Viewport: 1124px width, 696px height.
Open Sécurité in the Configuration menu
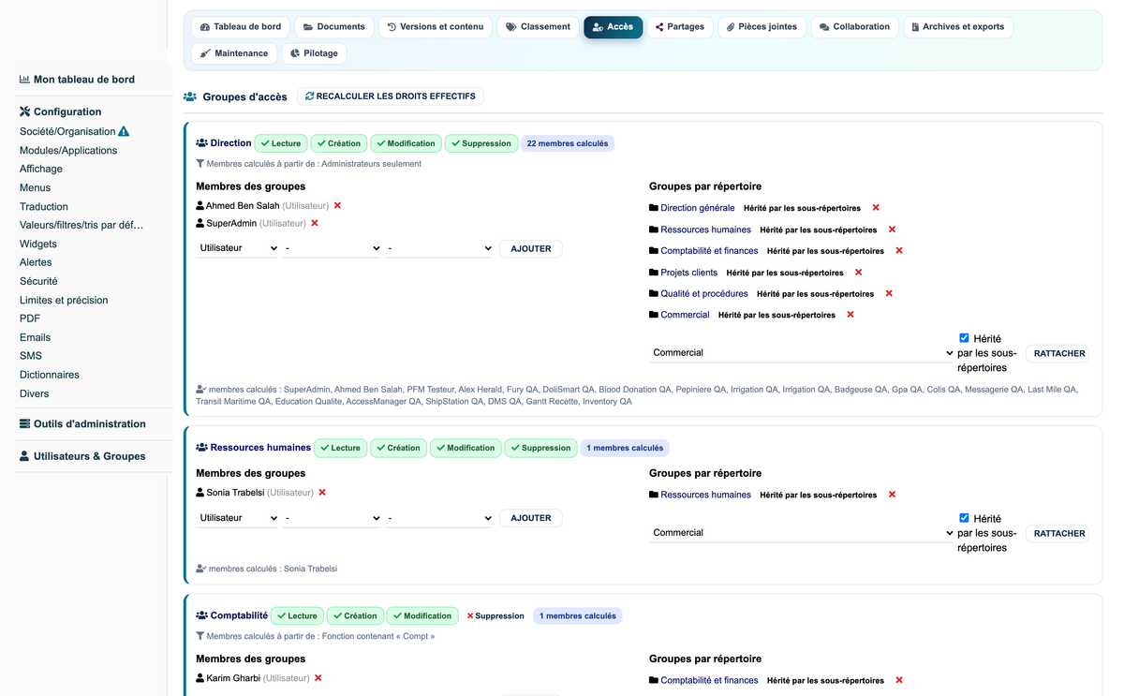coord(38,281)
